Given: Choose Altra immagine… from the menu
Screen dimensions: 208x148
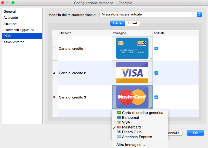Looking at the screenshot, I should 131,145.
